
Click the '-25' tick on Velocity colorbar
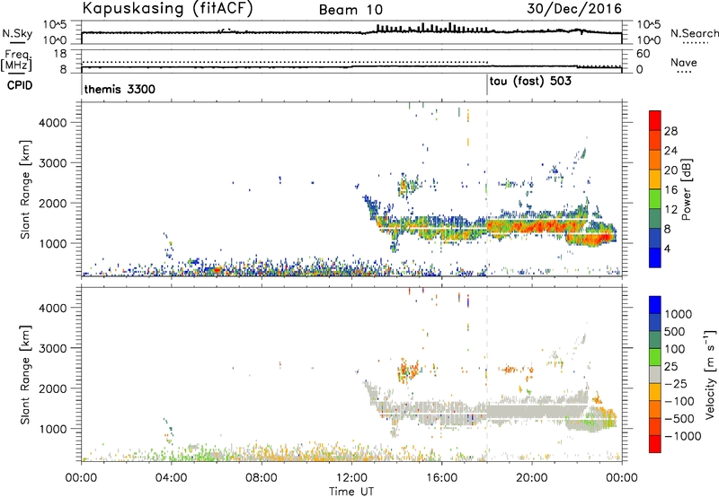tap(676, 383)
